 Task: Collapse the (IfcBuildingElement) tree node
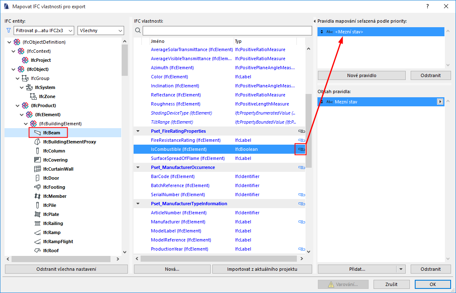click(26, 124)
